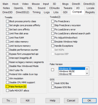Open Help for this dialog
The width and height of the screenshot is (98, 105).
point(53,101)
